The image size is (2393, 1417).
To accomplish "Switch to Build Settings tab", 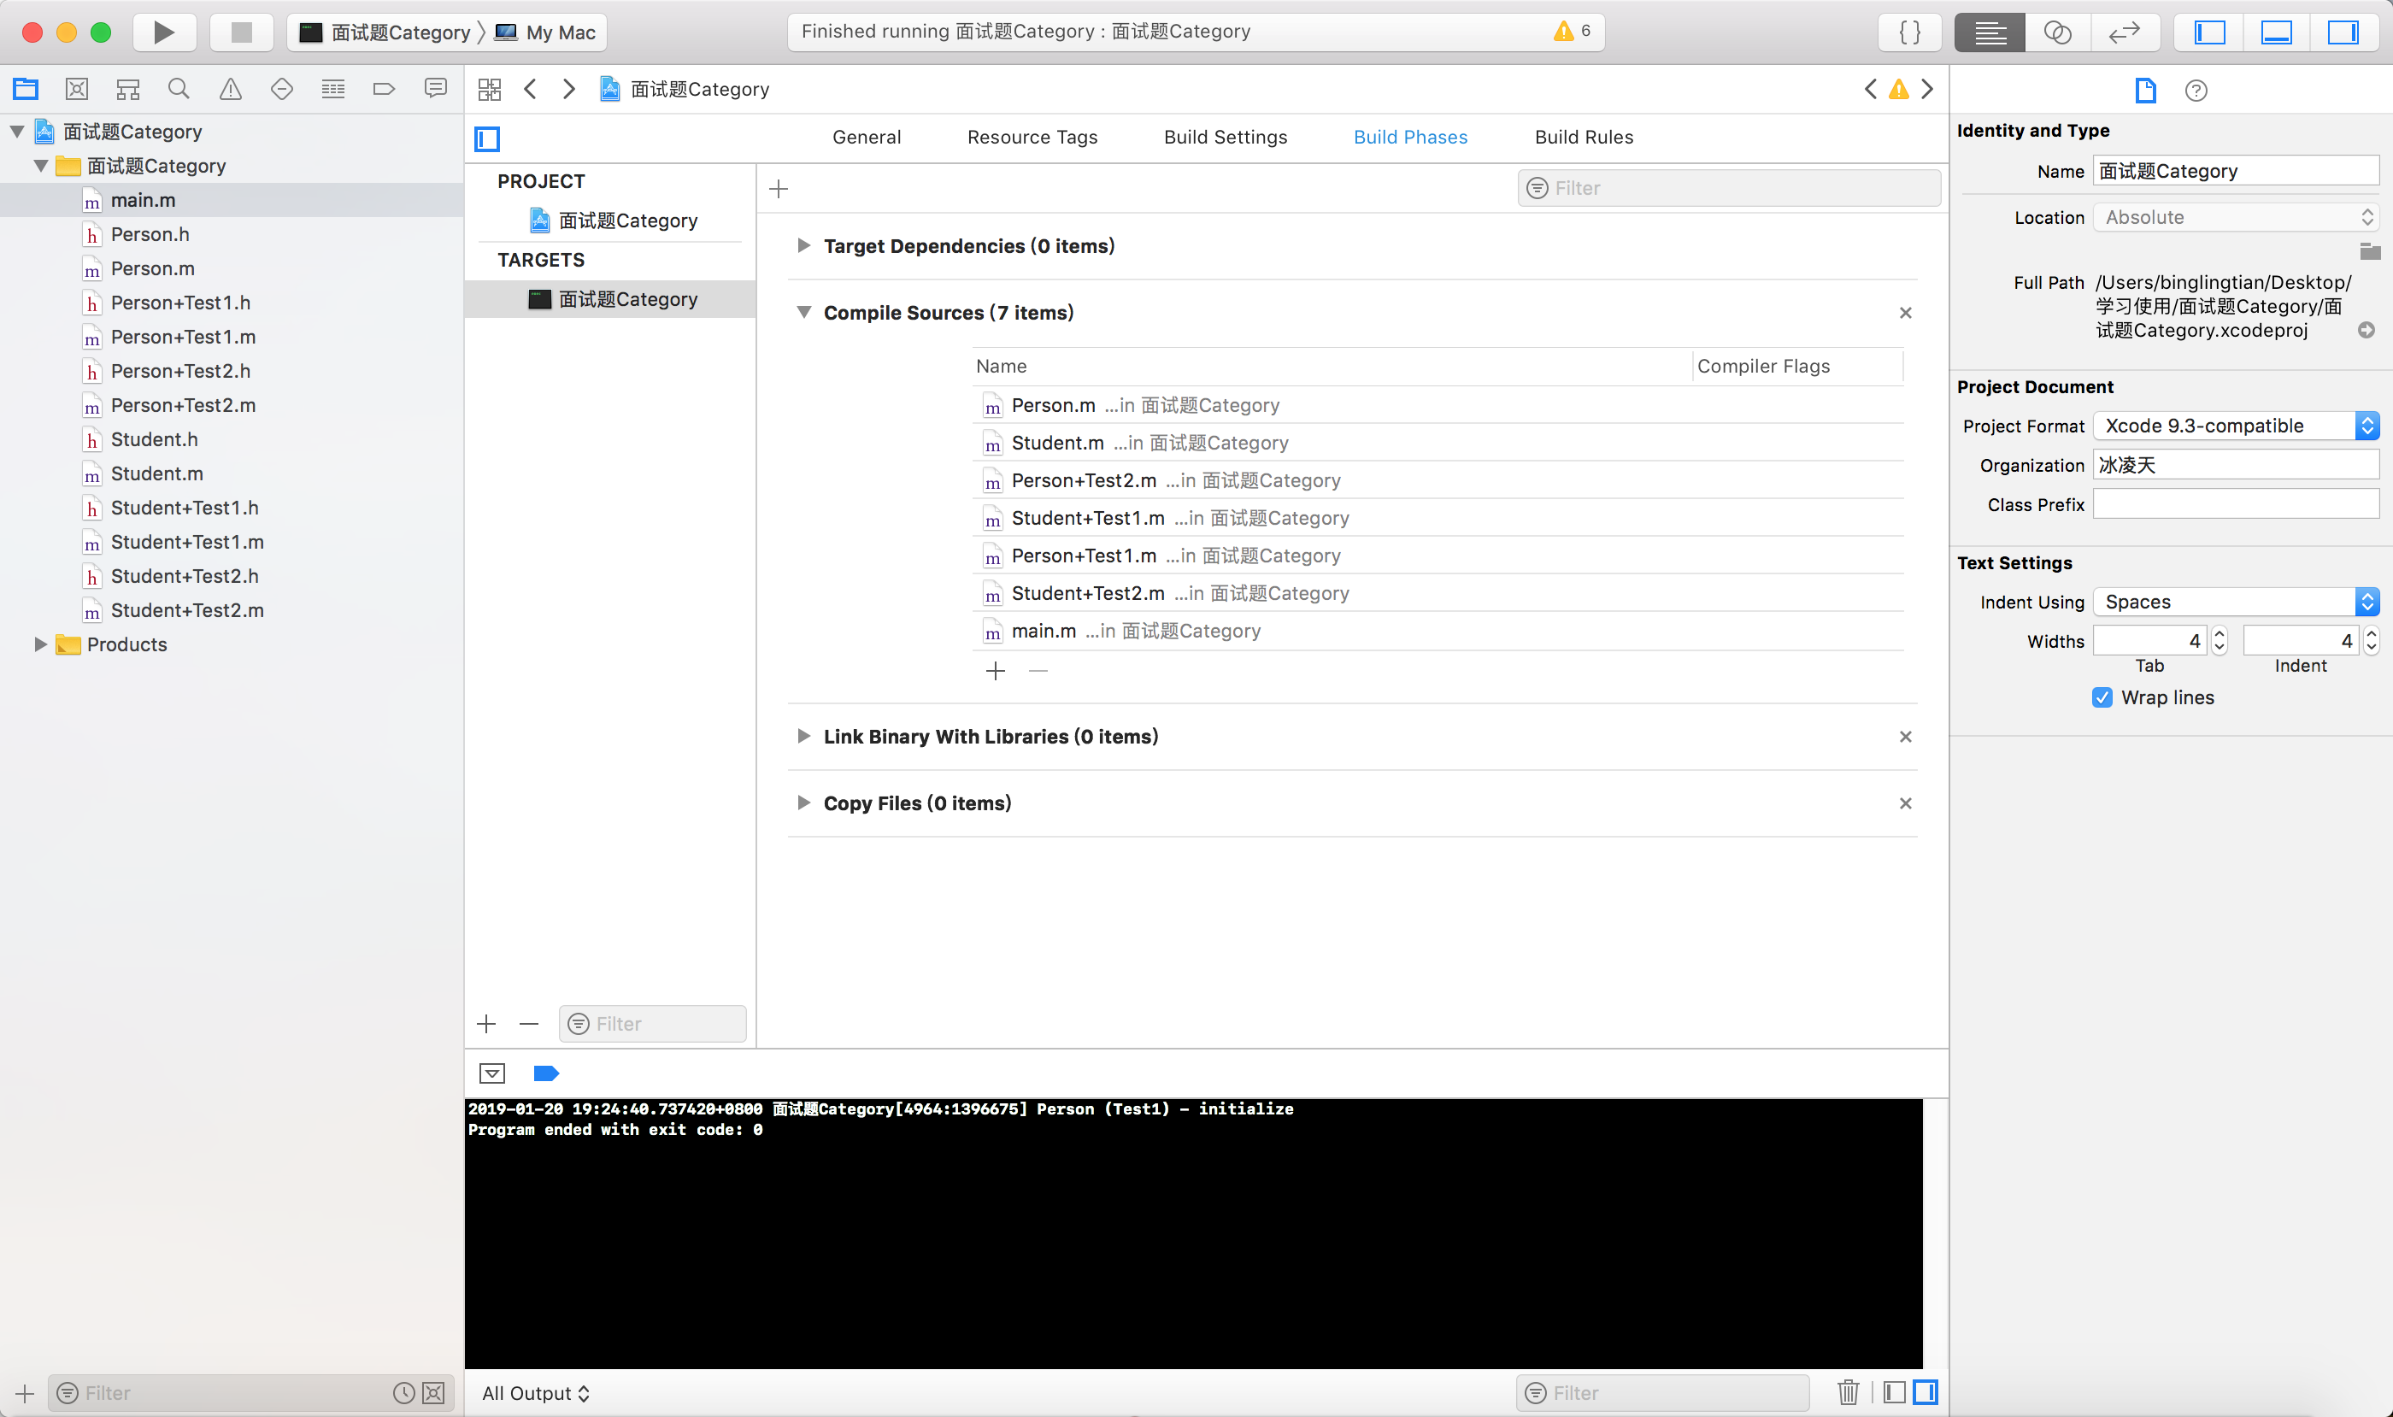I will click(x=1226, y=137).
